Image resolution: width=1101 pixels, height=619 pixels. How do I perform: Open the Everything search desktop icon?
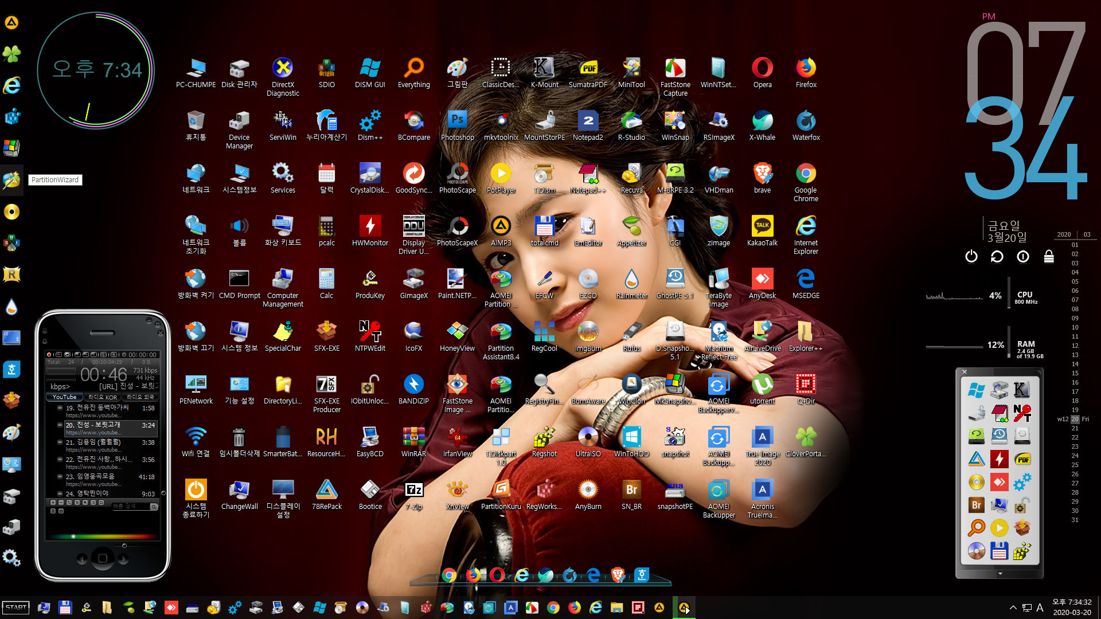[413, 73]
